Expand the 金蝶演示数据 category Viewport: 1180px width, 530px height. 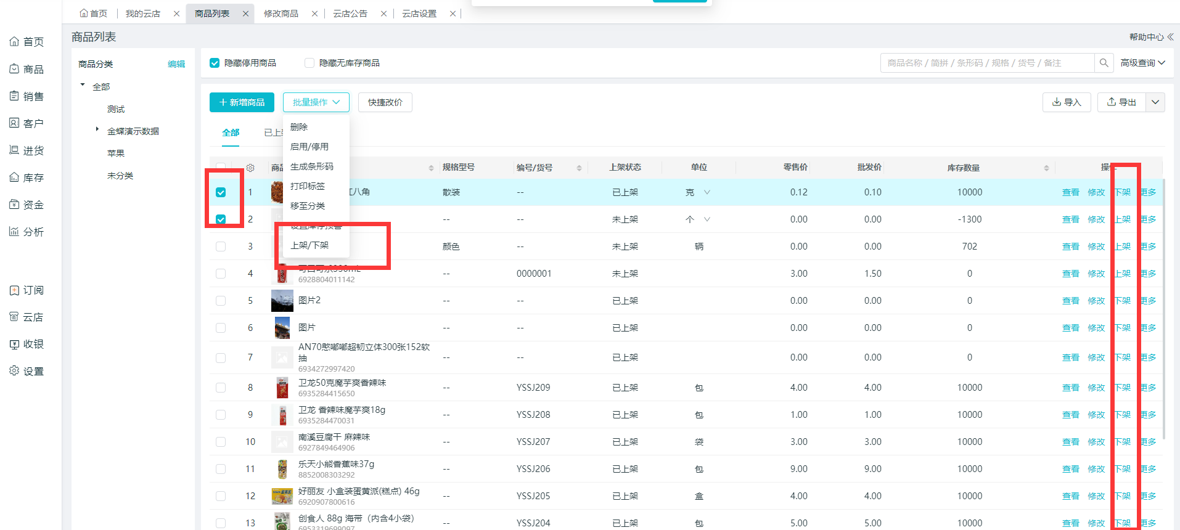(x=97, y=129)
